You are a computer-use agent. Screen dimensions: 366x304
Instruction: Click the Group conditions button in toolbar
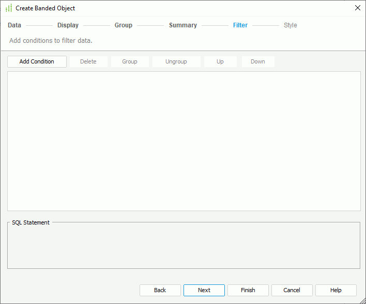(x=130, y=61)
